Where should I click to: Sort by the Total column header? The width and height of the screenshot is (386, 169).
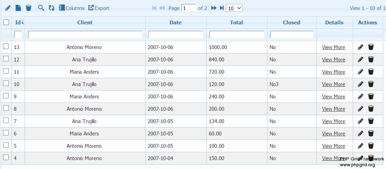237,23
